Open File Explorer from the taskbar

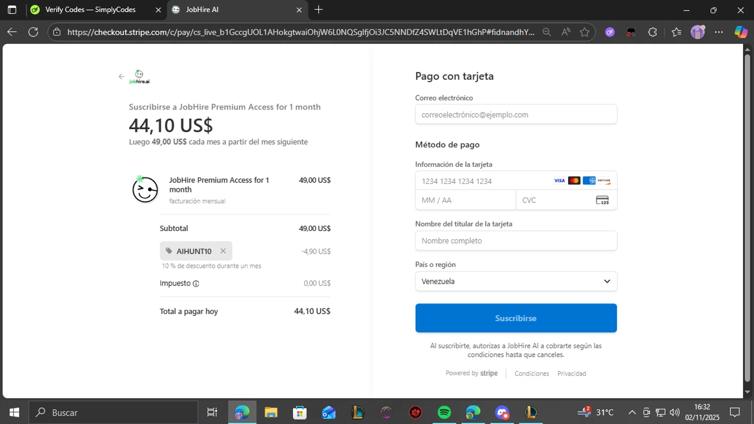271,412
